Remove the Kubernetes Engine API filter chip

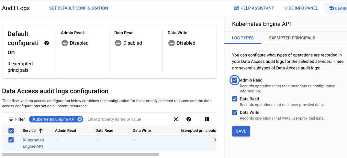point(80,119)
